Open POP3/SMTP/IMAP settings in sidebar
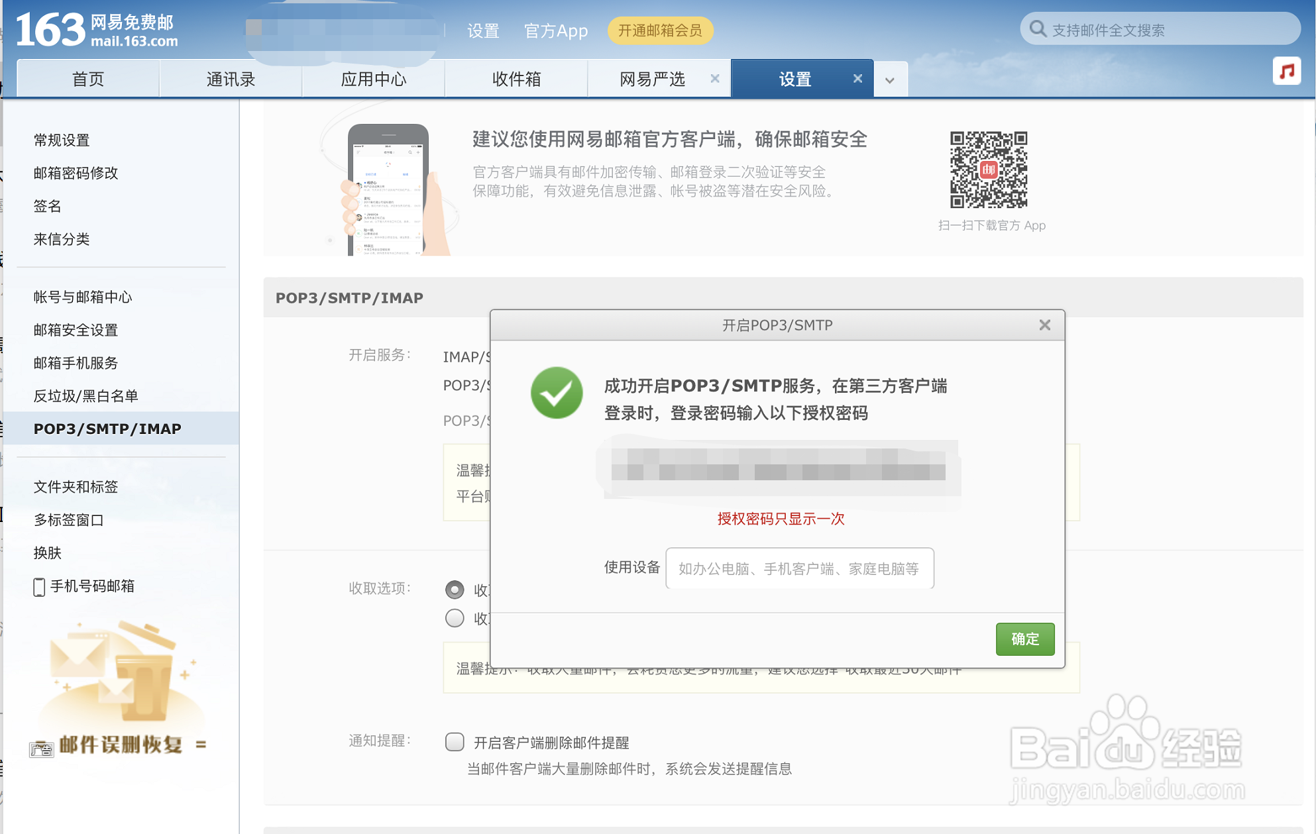The height and width of the screenshot is (834, 1316). [107, 429]
